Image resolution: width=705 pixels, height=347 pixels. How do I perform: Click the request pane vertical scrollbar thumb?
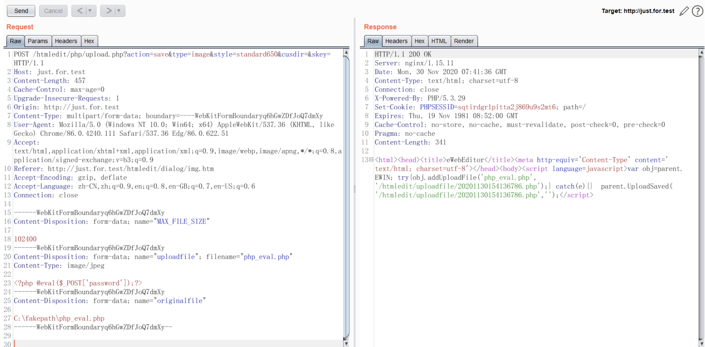coord(346,197)
